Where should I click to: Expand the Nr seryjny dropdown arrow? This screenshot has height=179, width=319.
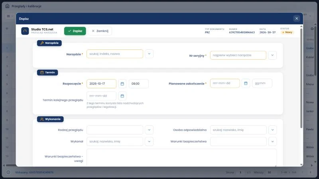coord(272,55)
